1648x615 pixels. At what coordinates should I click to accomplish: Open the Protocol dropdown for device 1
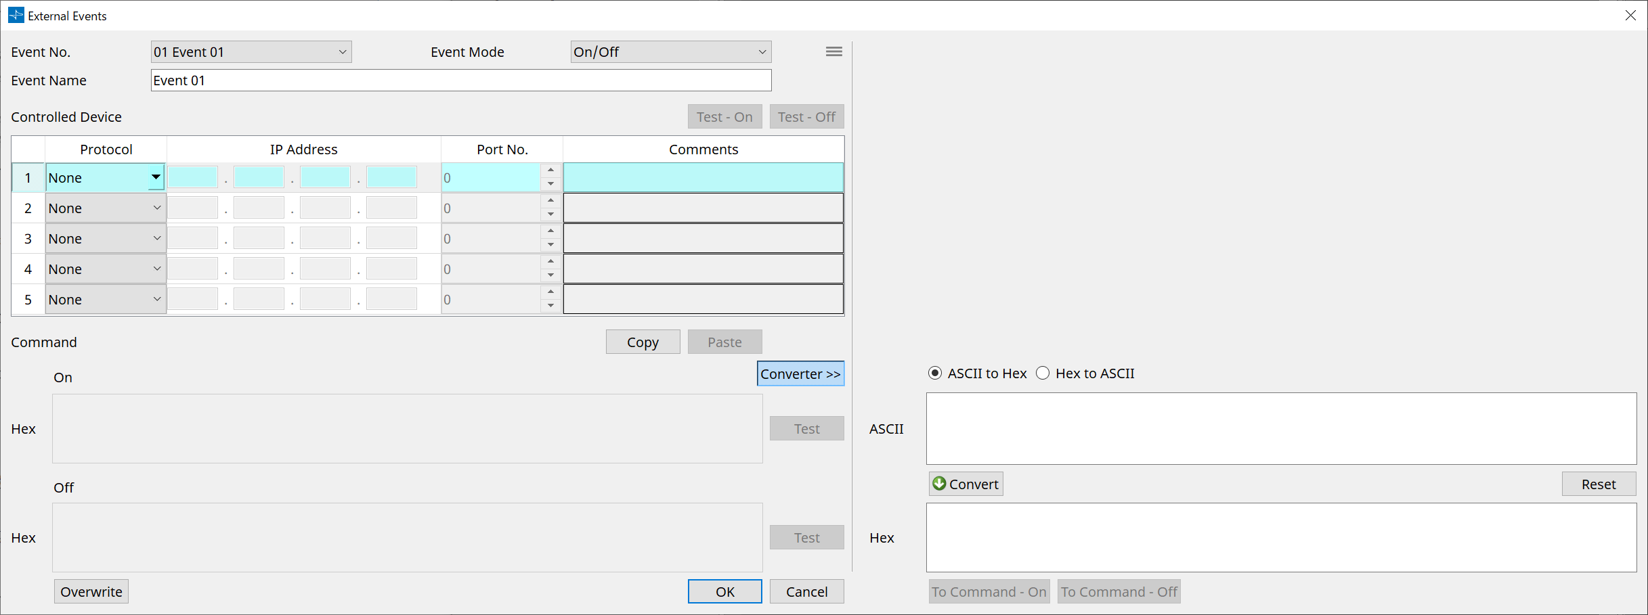(x=155, y=177)
